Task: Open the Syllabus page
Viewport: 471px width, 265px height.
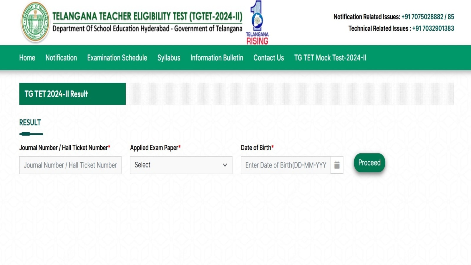Action: 169,58
